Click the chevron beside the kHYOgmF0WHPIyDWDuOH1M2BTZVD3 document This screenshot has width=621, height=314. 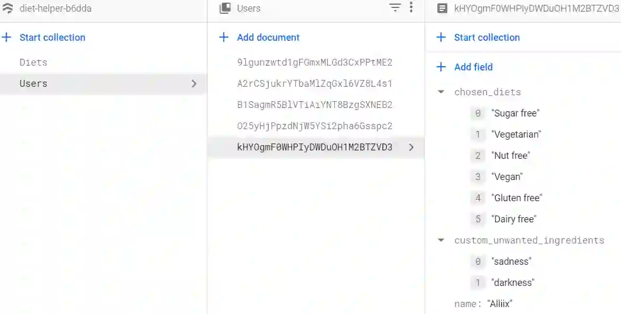pyautogui.click(x=411, y=148)
